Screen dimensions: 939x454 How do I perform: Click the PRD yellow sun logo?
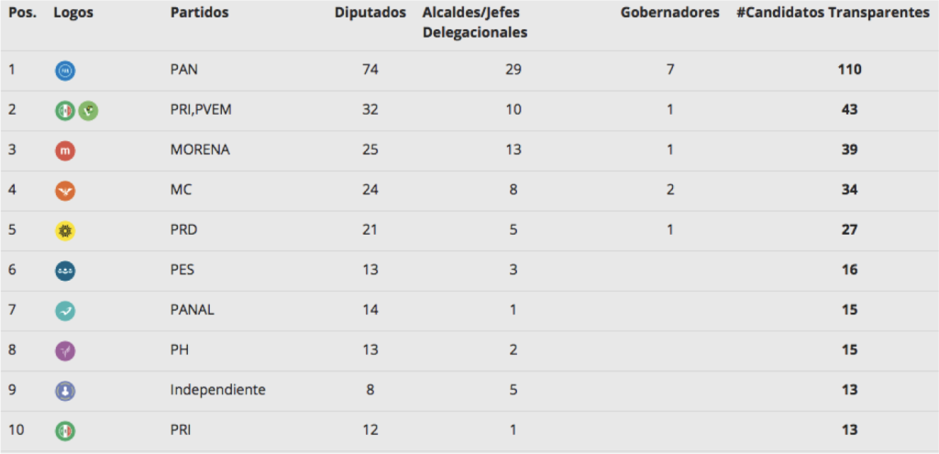(x=65, y=231)
